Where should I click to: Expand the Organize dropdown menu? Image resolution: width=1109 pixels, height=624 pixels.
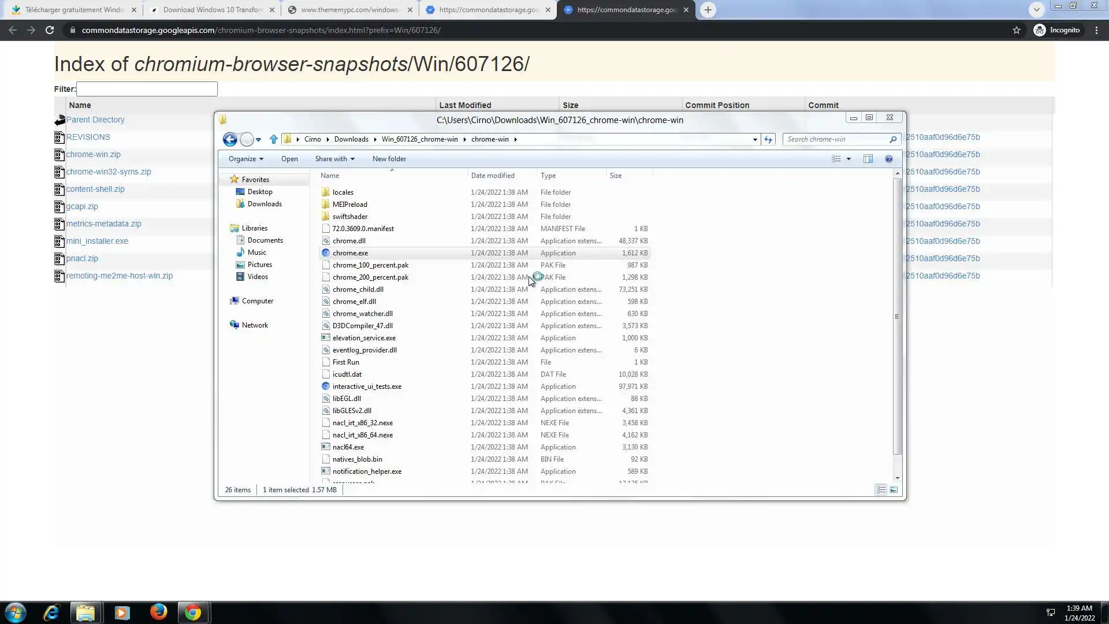click(245, 159)
